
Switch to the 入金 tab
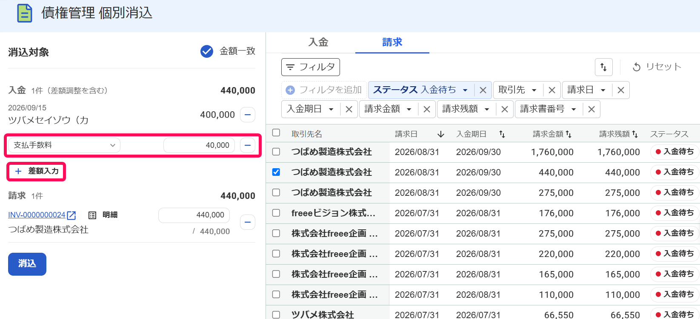coord(318,42)
